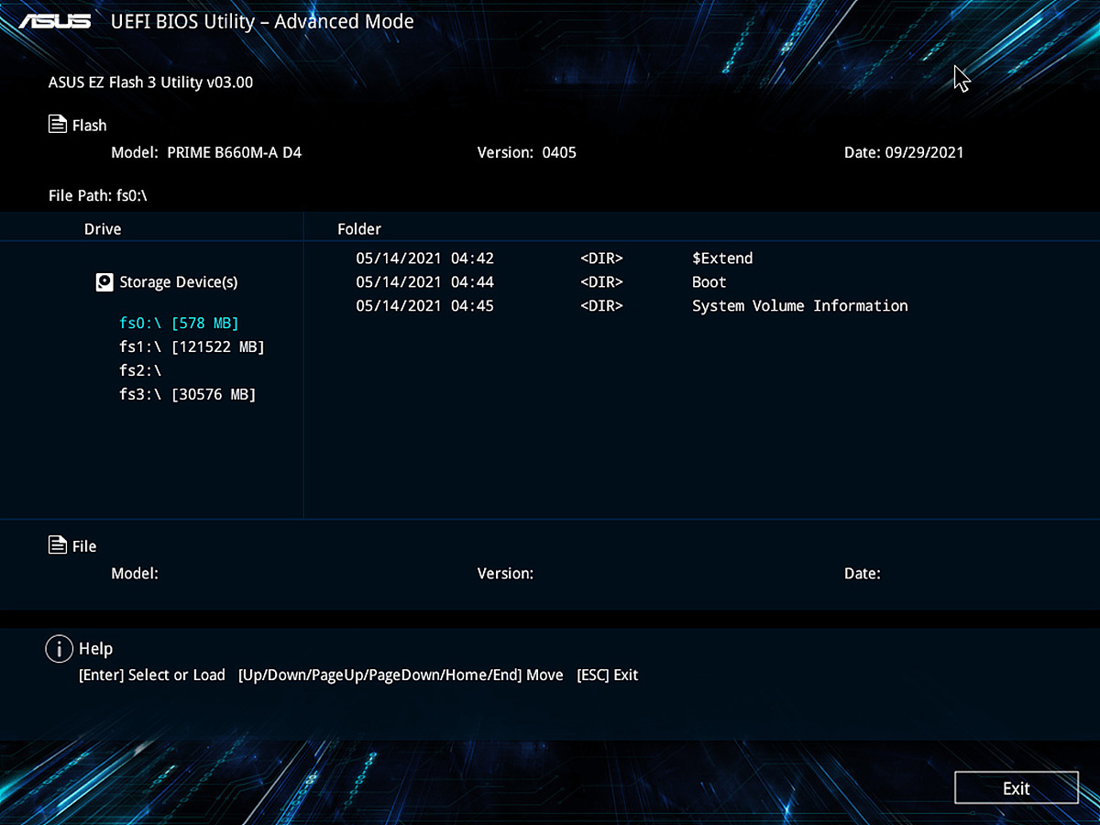This screenshot has height=825, width=1100.
Task: Open the System Volume Information folder
Action: (x=799, y=306)
